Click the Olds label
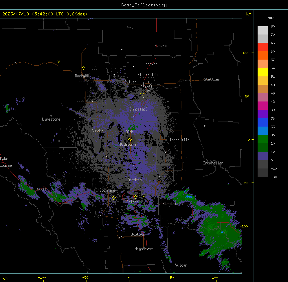 click(130, 132)
